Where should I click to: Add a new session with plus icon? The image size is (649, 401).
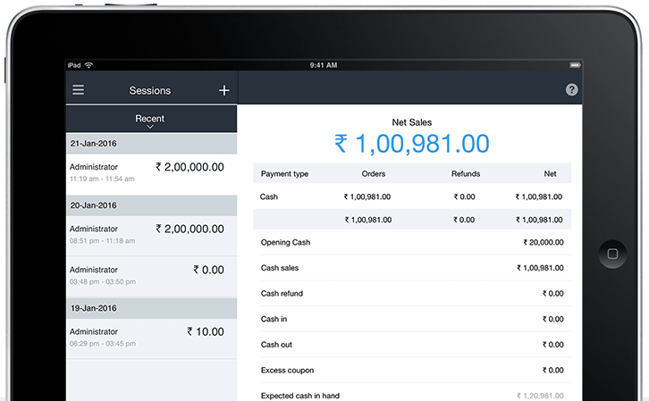(x=223, y=90)
